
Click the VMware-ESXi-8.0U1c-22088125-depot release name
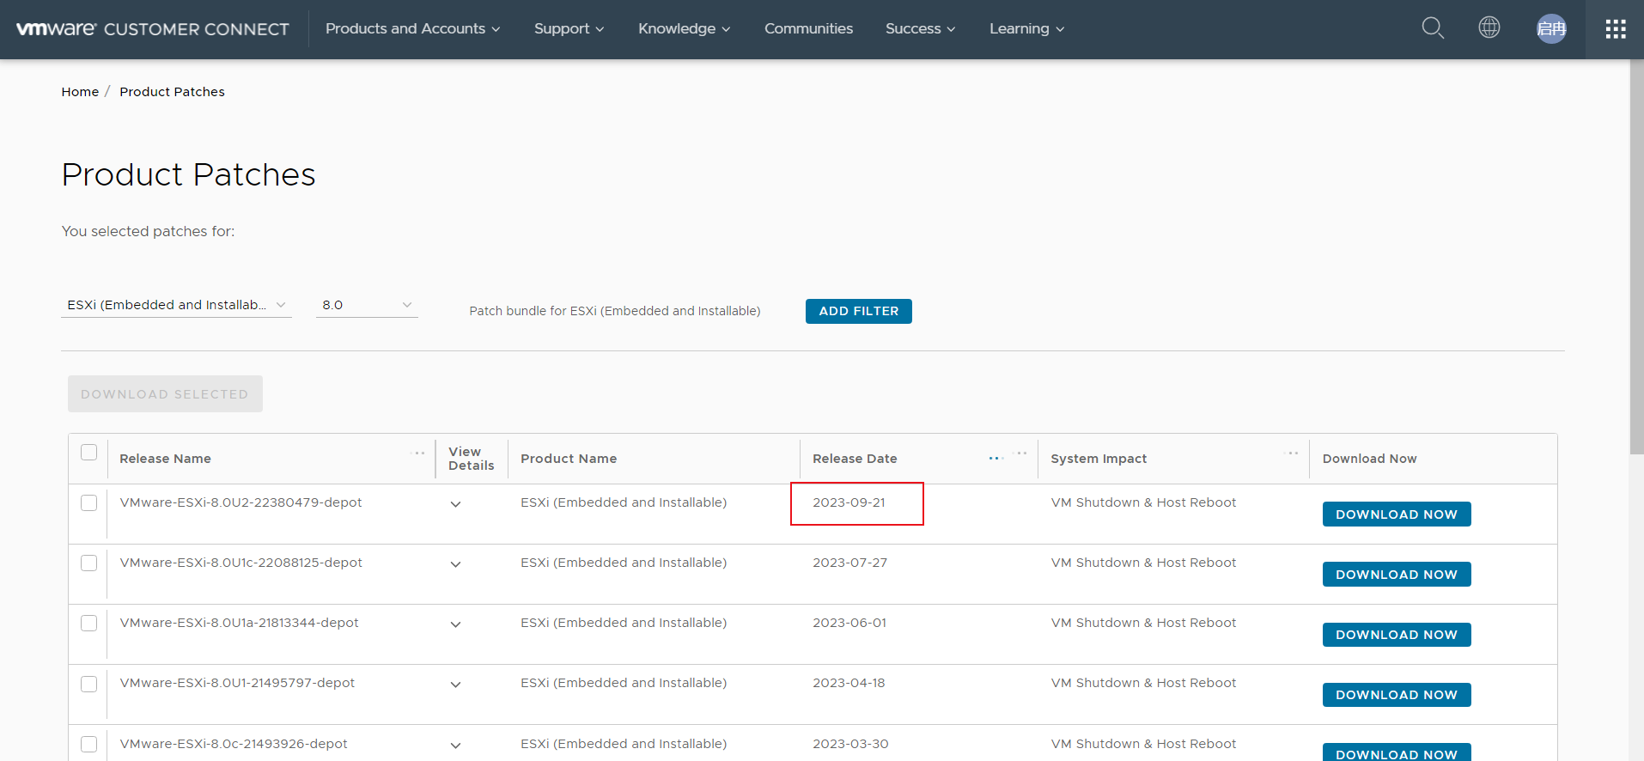pyautogui.click(x=241, y=563)
